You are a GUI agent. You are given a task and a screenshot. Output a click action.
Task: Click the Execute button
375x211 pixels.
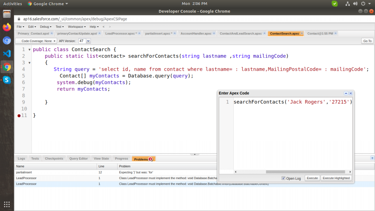[x=312, y=178]
